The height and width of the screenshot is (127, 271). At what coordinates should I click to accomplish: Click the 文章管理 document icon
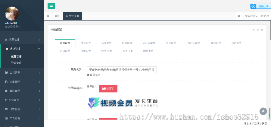6,82
